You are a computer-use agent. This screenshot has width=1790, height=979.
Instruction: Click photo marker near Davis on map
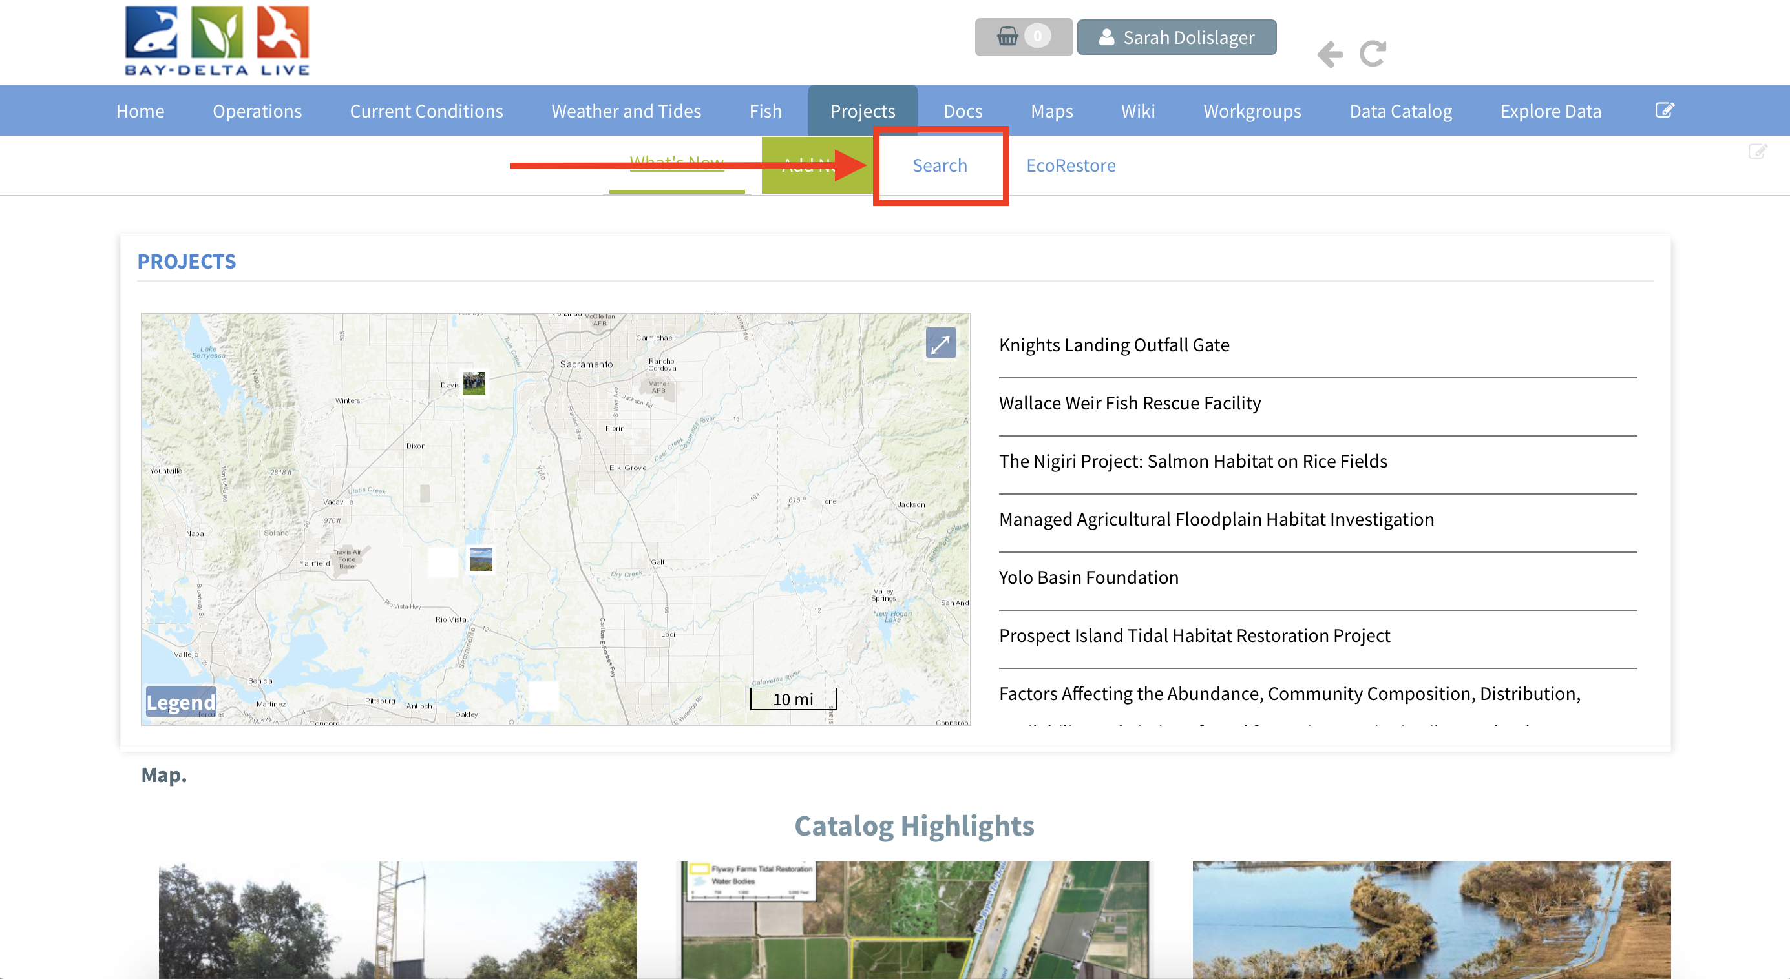474,382
